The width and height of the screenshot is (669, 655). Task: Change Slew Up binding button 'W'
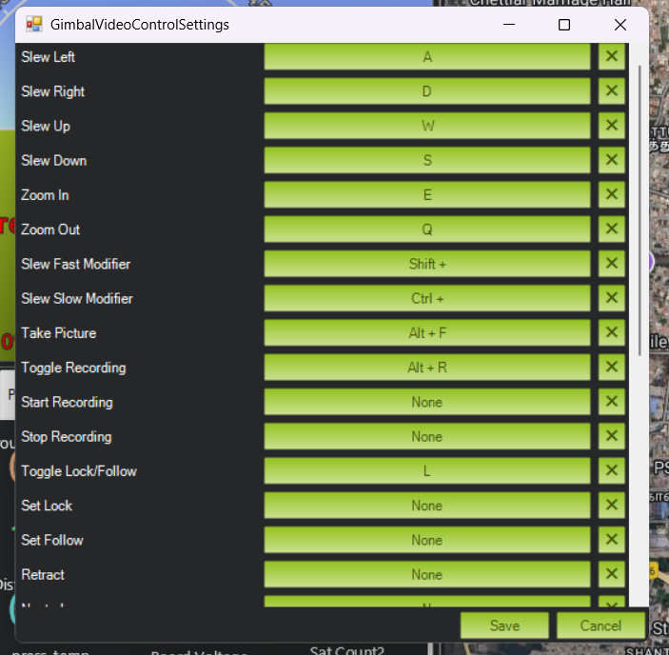[427, 126]
